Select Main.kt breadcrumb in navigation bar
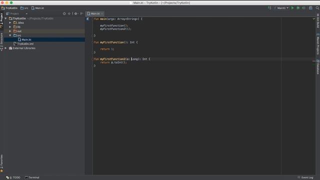Image resolution: width=320 pixels, height=180 pixels. click(x=38, y=8)
